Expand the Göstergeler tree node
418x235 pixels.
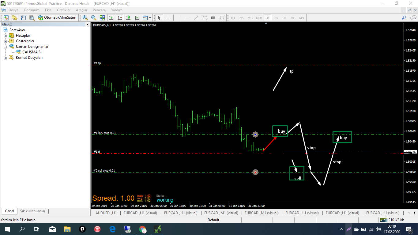pyautogui.click(x=5, y=41)
